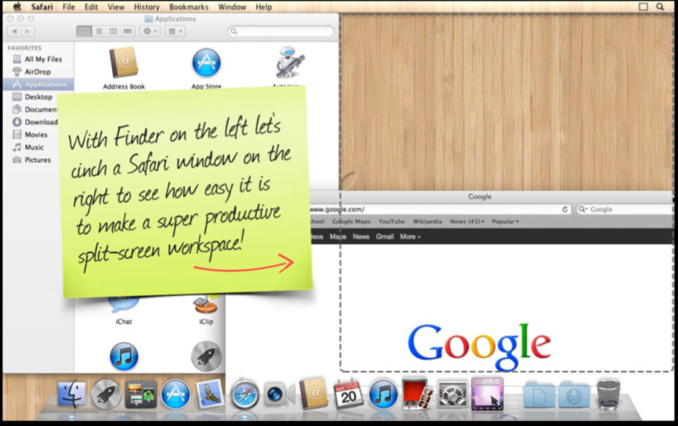Open Safari compass icon in the Dock

click(245, 394)
